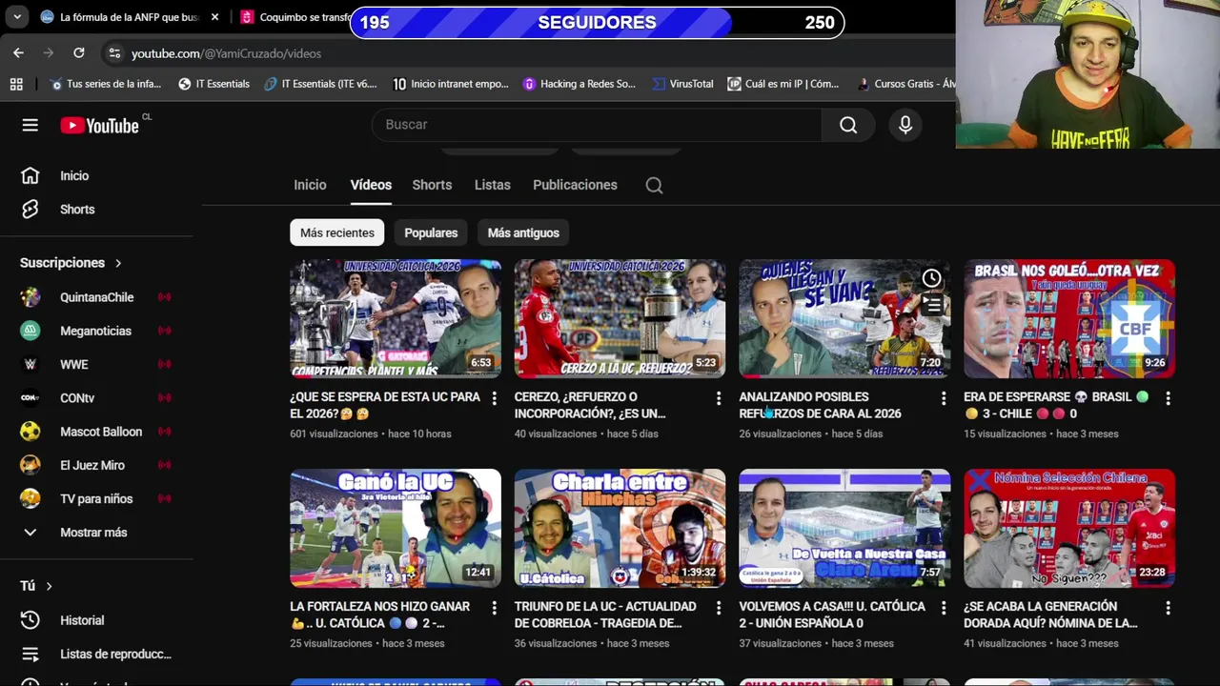Open IT Essentials bookmark
Viewport: 1220px width, 686px height.
coord(213,84)
